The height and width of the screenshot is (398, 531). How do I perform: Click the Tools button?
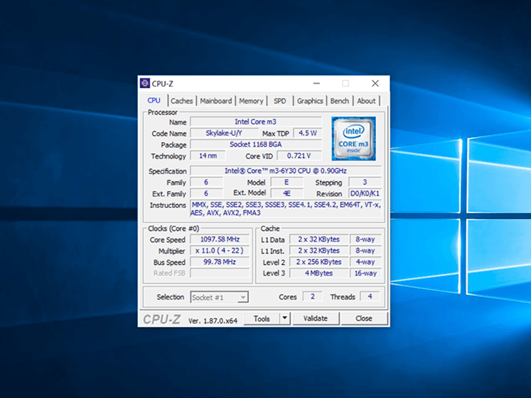tap(262, 319)
